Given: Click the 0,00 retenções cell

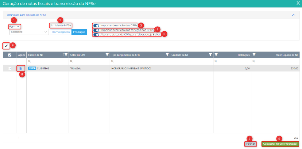Looking at the screenshot, I should (x=232, y=68).
